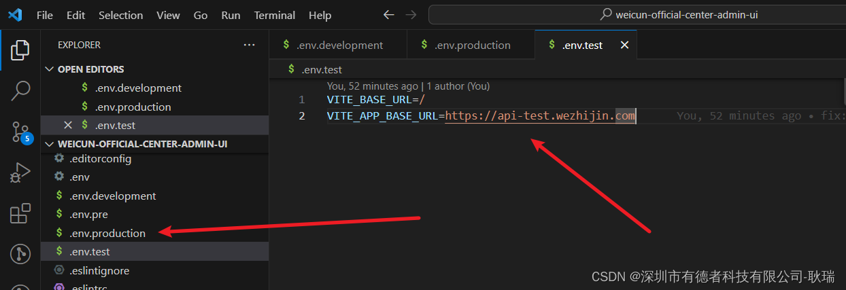Select .env.production in Open Editors
The image size is (846, 290).
click(154, 107)
